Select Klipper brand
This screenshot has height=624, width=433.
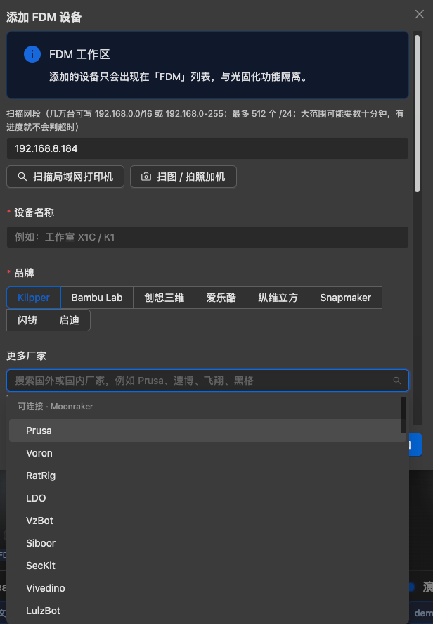click(34, 298)
